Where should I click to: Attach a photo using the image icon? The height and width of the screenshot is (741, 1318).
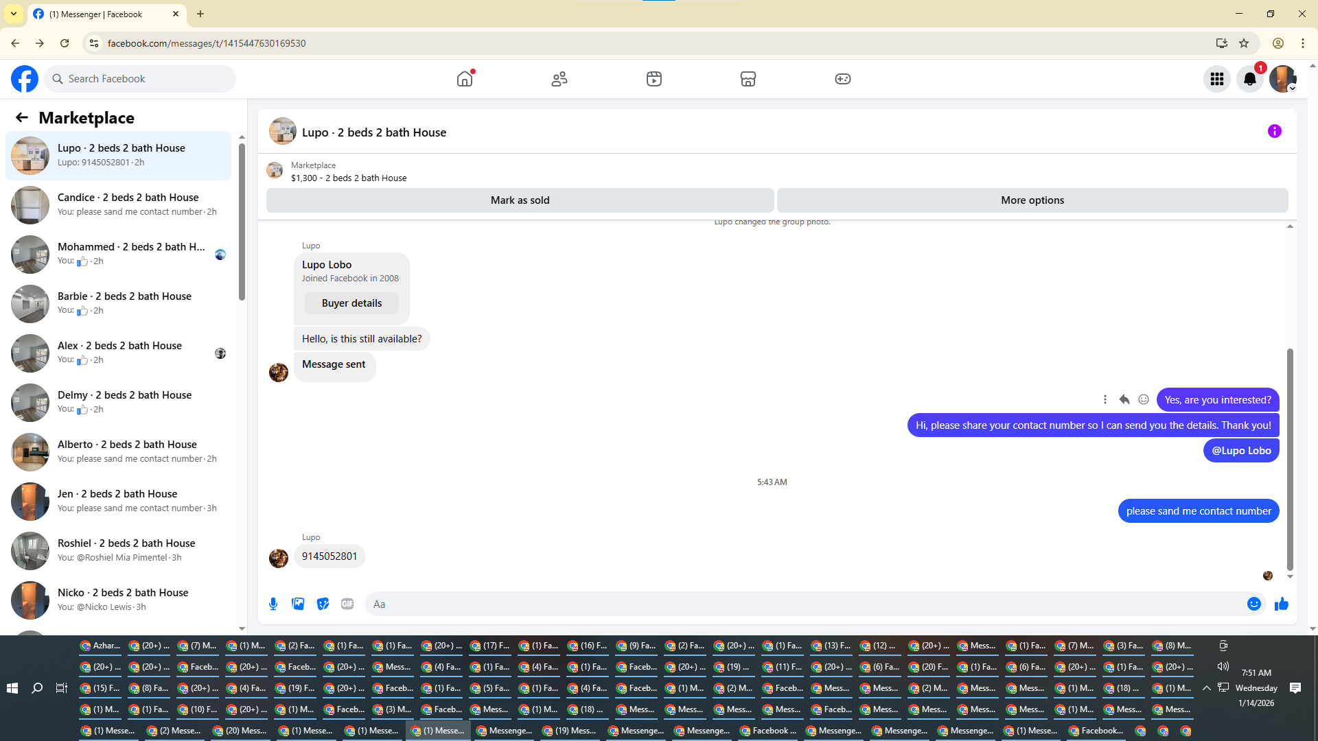[x=298, y=604]
